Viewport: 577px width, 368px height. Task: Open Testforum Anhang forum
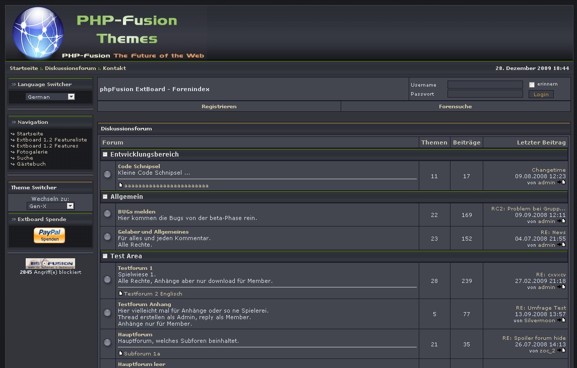pyautogui.click(x=144, y=304)
